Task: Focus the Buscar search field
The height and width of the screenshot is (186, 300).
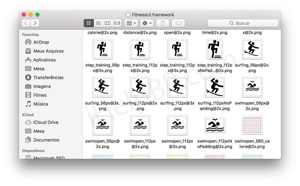Action: click(x=243, y=23)
